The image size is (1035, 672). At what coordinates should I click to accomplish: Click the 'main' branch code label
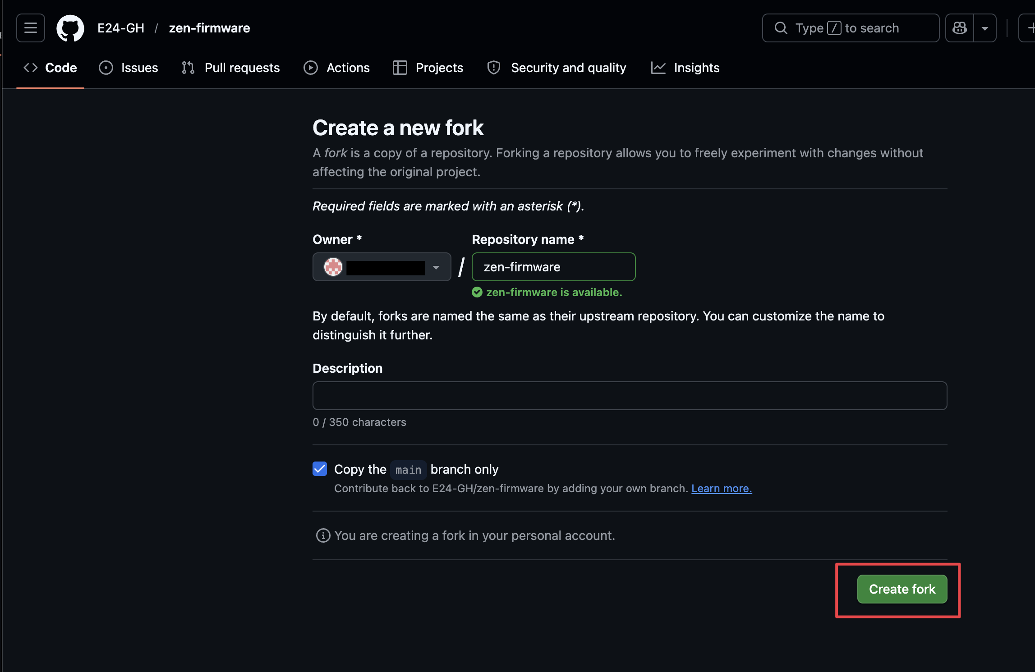point(408,470)
